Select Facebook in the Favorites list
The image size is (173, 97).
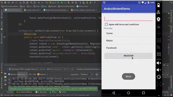pyautogui.click(x=128, y=48)
